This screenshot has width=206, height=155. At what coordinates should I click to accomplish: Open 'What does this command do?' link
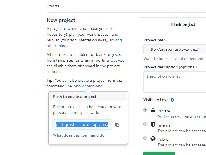[80, 135]
